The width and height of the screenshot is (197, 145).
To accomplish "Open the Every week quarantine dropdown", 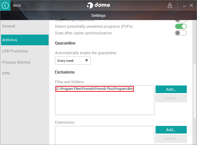I will coord(73,61).
